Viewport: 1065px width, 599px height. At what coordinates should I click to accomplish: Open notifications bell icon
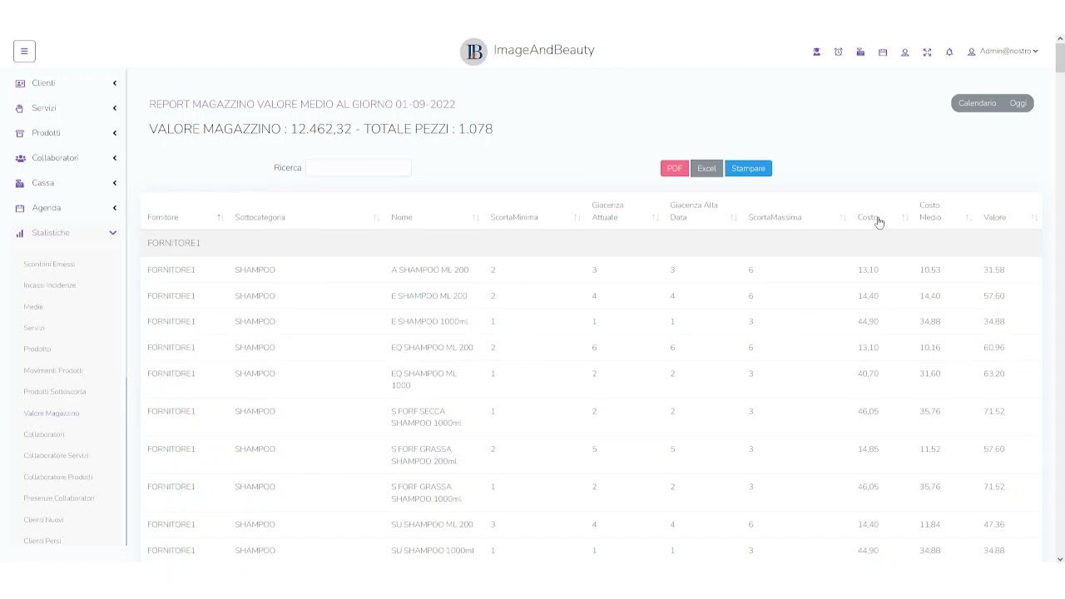point(949,52)
